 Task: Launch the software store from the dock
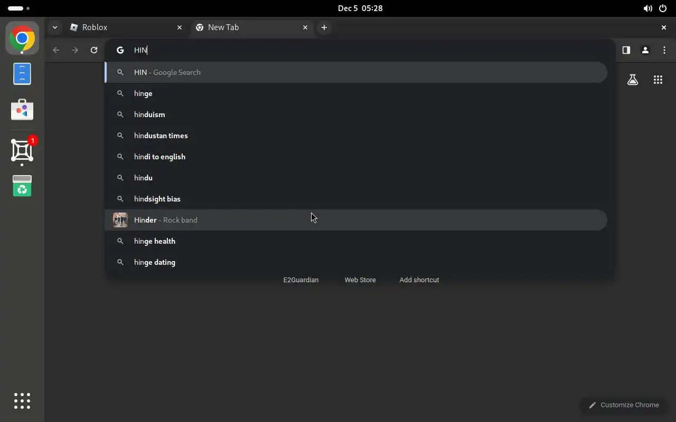(x=22, y=109)
